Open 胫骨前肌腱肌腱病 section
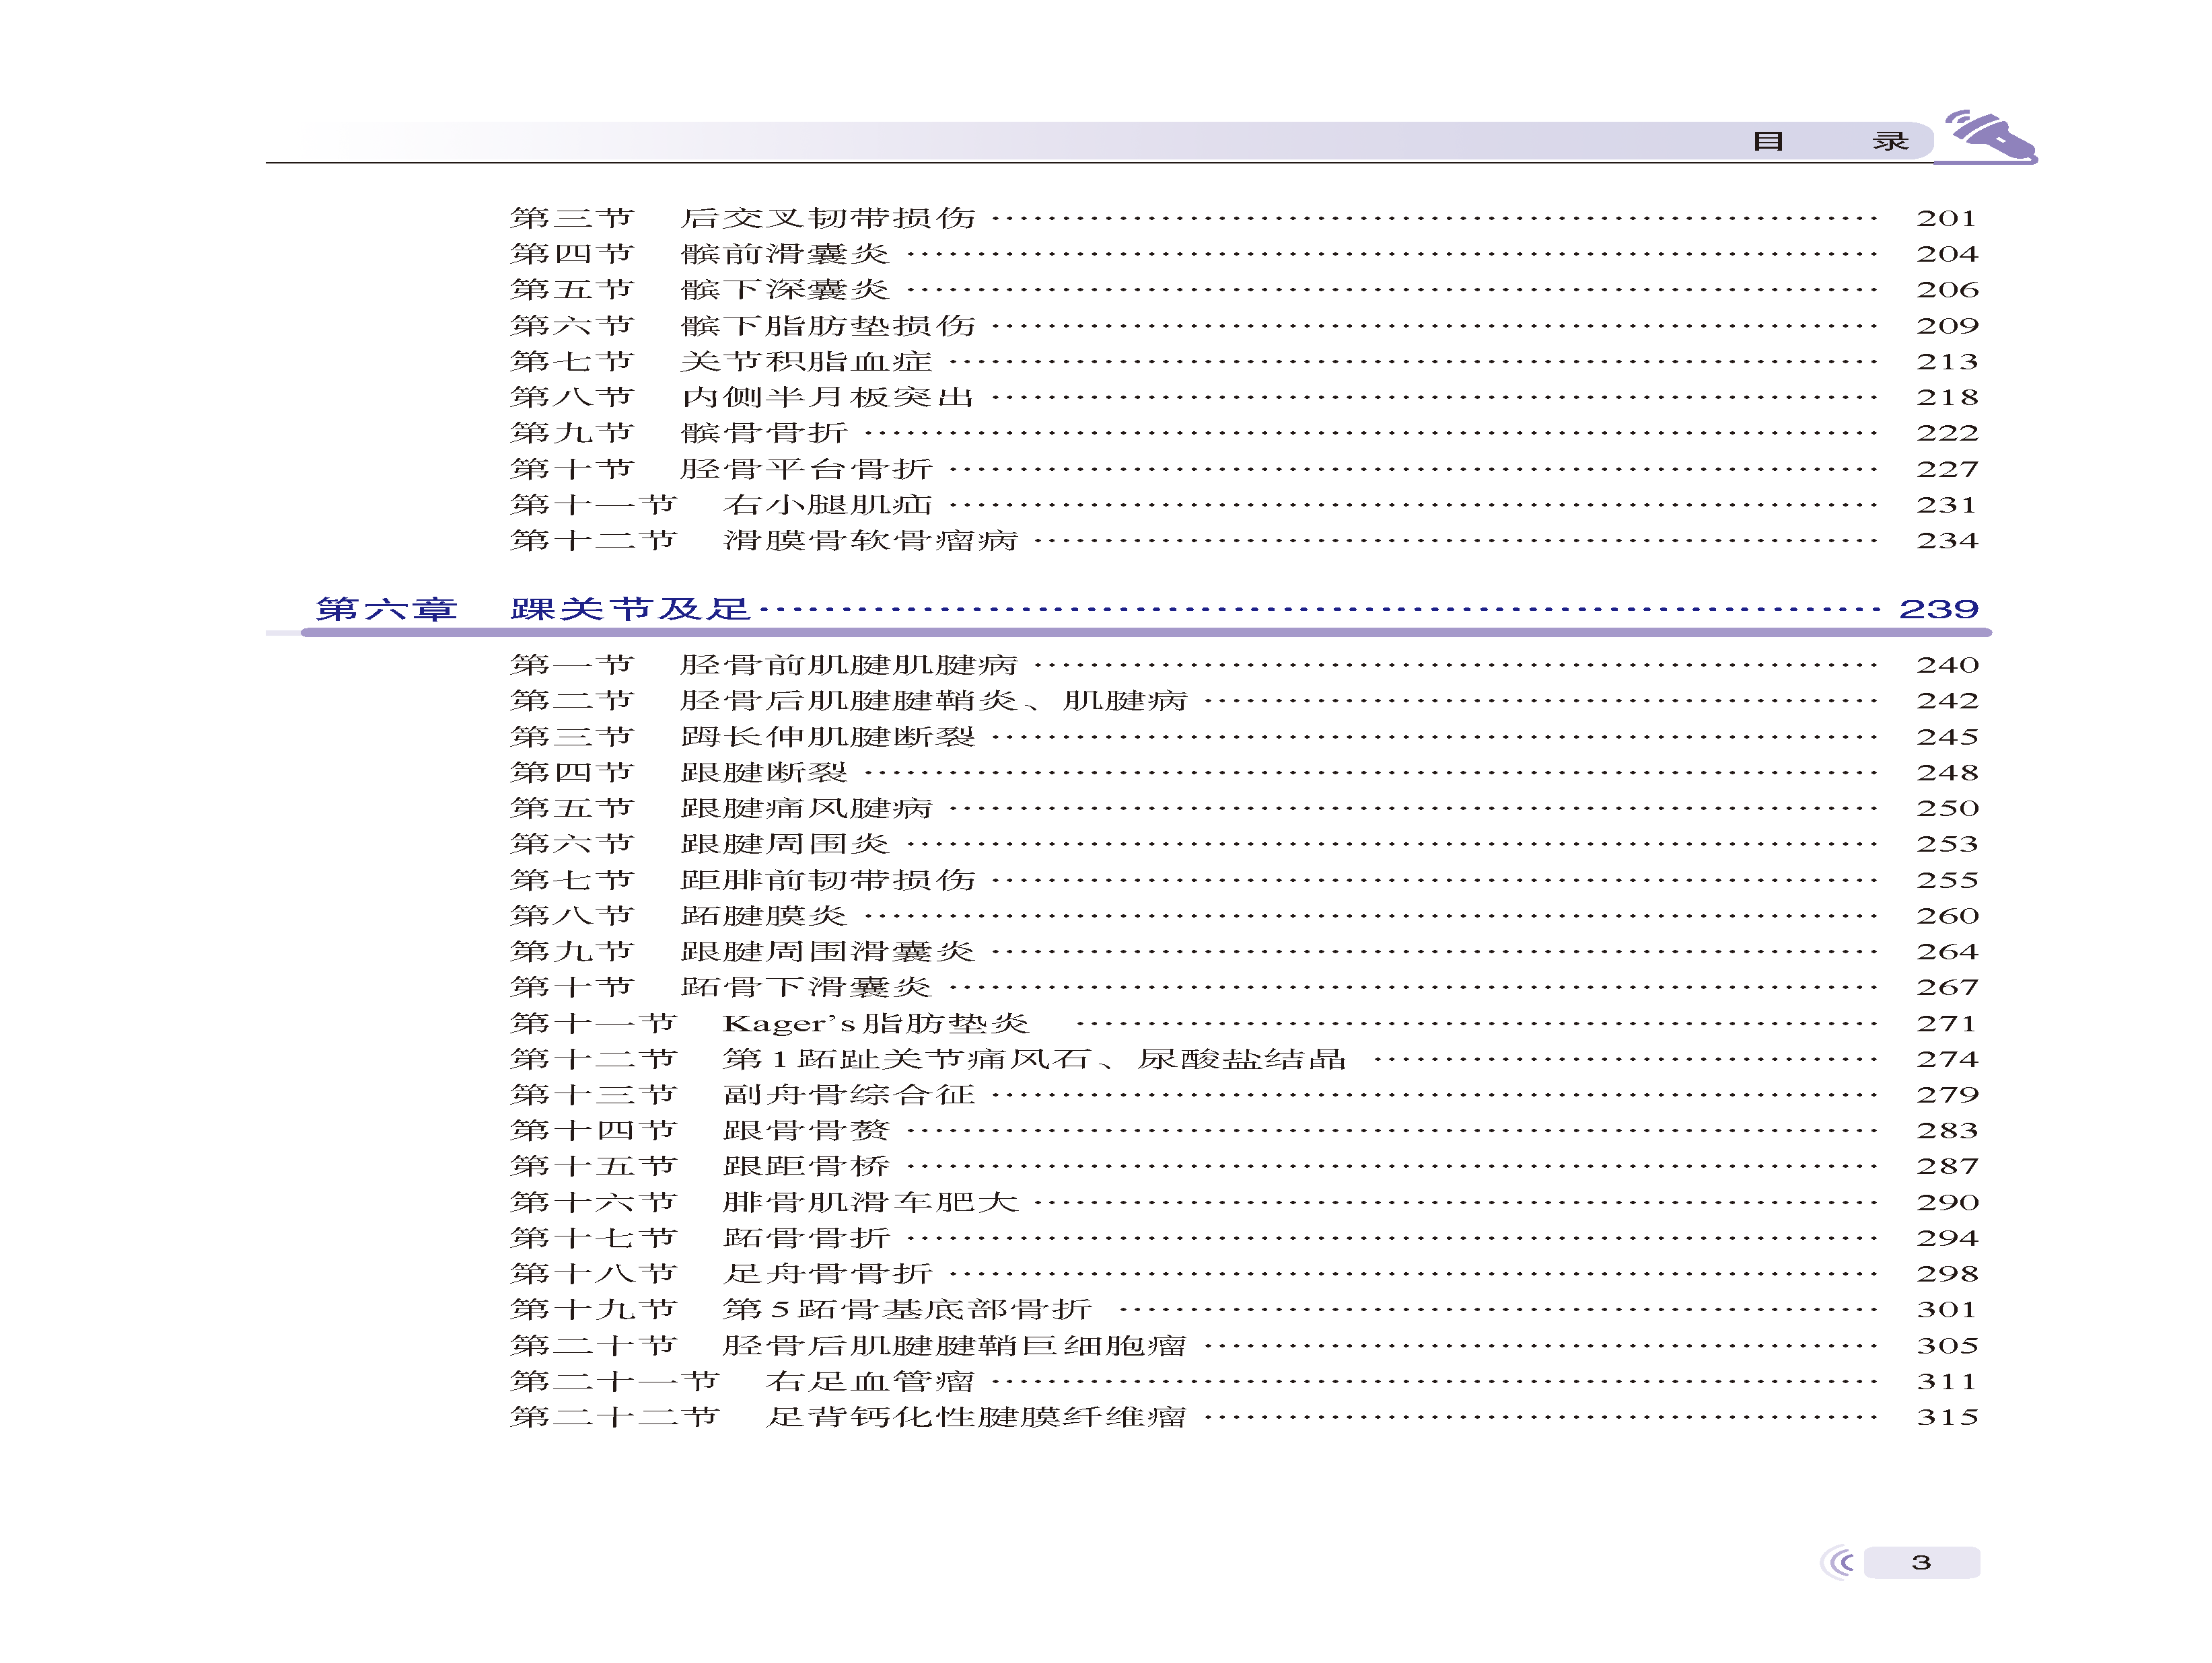 (849, 665)
